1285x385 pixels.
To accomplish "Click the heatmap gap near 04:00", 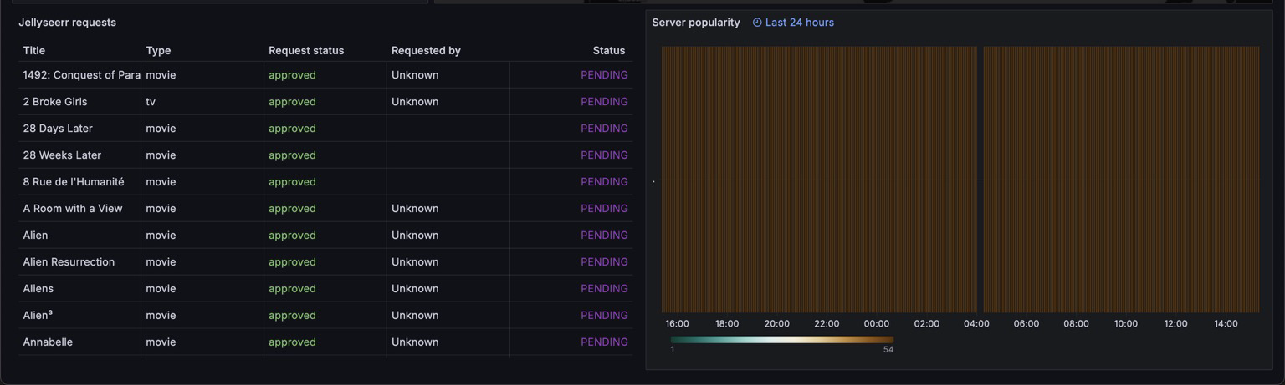I will [980, 180].
